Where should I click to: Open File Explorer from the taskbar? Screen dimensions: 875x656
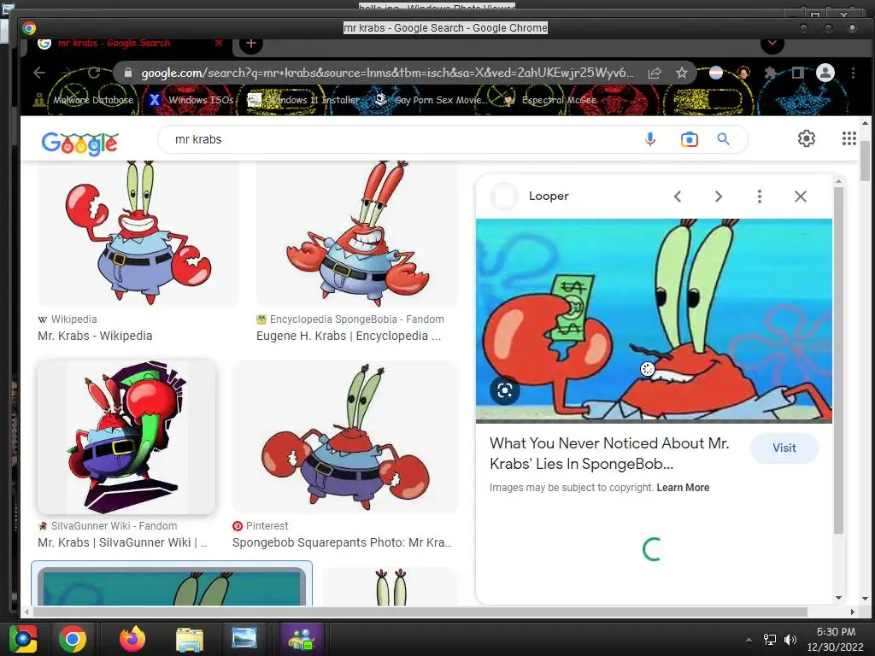(x=190, y=639)
